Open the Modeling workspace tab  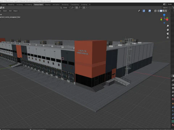click(11, 5)
